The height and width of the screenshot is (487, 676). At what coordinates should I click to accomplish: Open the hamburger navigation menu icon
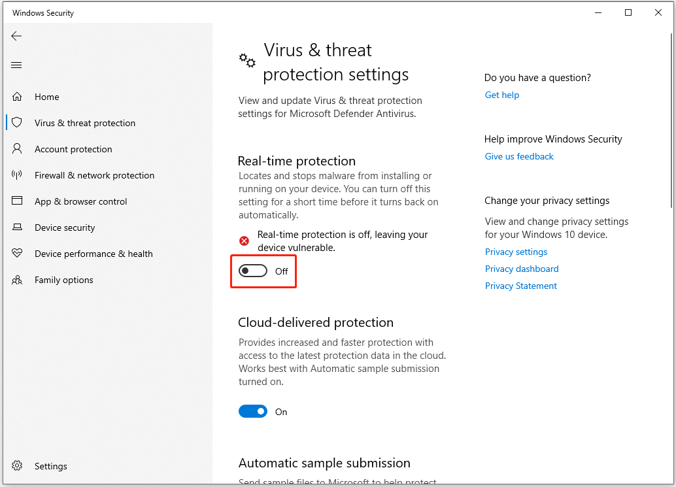(16, 65)
